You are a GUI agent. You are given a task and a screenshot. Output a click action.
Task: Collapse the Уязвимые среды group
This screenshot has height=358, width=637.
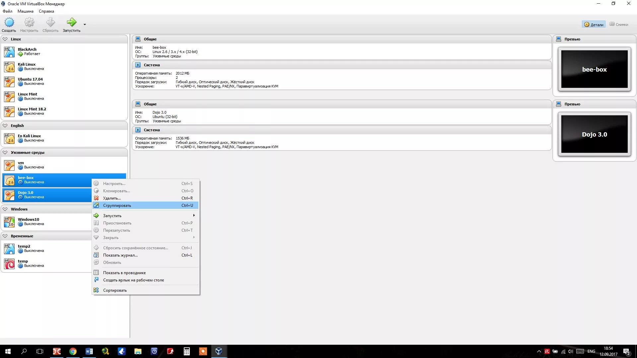coord(5,152)
